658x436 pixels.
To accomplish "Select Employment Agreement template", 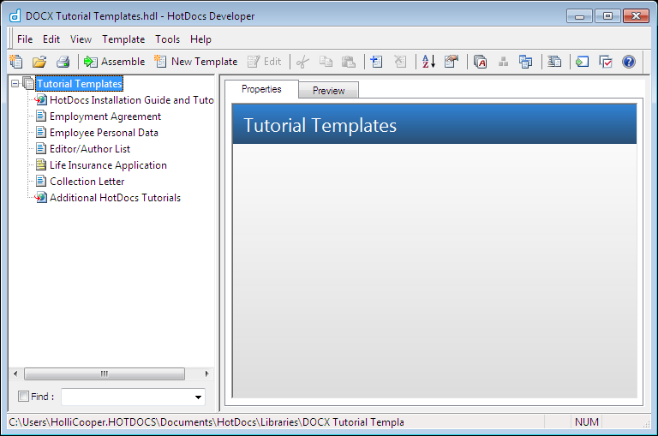I will coord(105,116).
